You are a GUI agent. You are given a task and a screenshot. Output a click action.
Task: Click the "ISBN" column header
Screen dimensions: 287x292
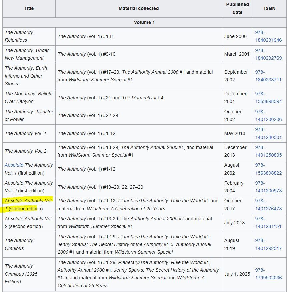[x=270, y=8]
